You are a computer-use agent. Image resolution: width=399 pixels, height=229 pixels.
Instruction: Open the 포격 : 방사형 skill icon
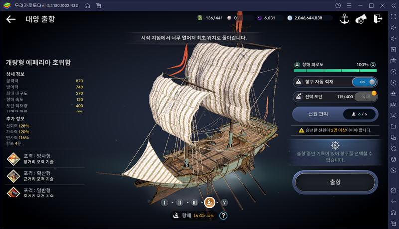pyautogui.click(x=14, y=159)
